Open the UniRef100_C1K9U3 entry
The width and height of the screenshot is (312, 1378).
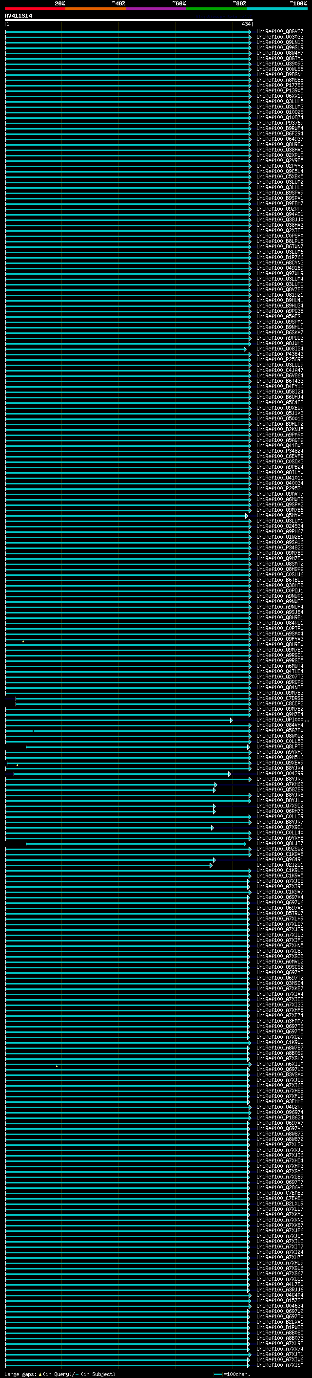(280, 870)
